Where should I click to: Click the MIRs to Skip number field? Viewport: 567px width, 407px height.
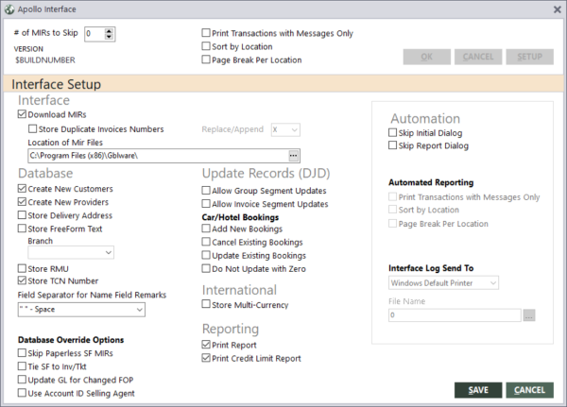pyautogui.click(x=94, y=34)
